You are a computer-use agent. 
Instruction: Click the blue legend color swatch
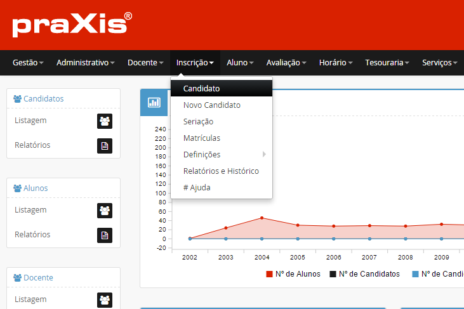pos(414,274)
